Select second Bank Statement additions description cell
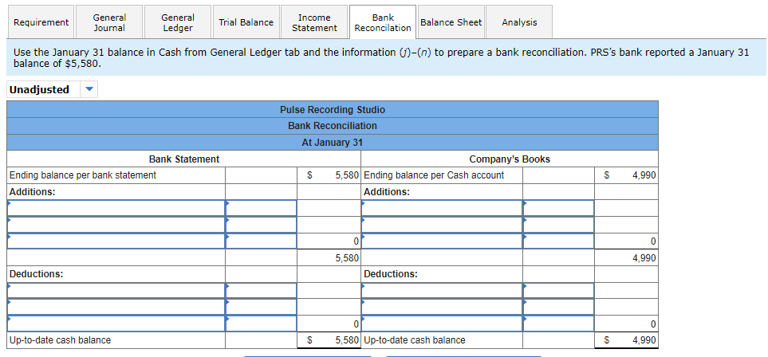The width and height of the screenshot is (768, 357). pos(116,224)
